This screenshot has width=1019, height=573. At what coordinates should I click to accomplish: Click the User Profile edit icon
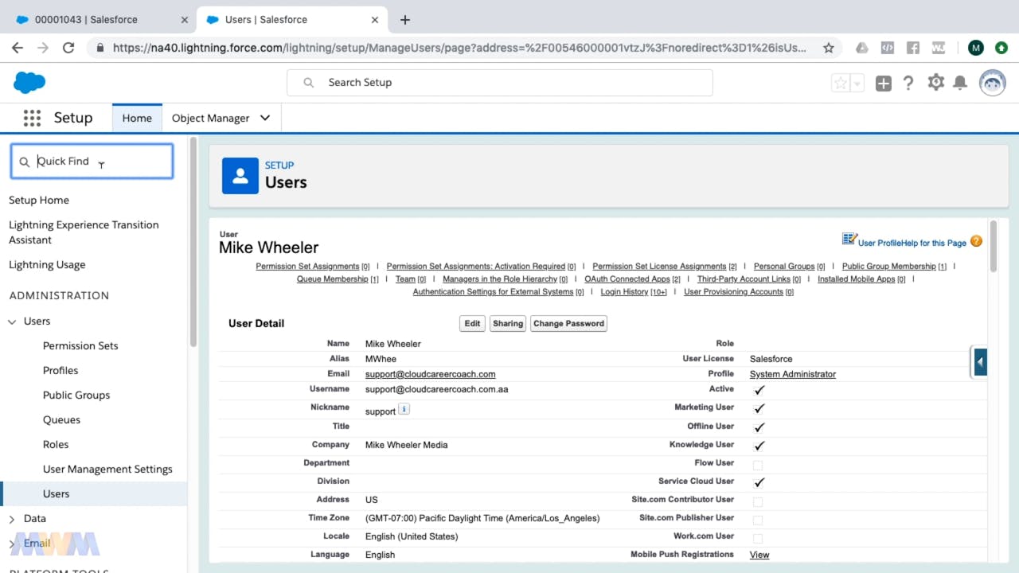coord(849,237)
